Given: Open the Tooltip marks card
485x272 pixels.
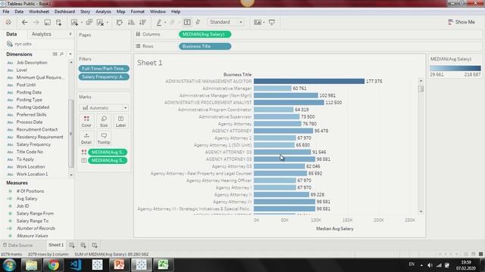Looking at the screenshot, I should tap(104, 138).
